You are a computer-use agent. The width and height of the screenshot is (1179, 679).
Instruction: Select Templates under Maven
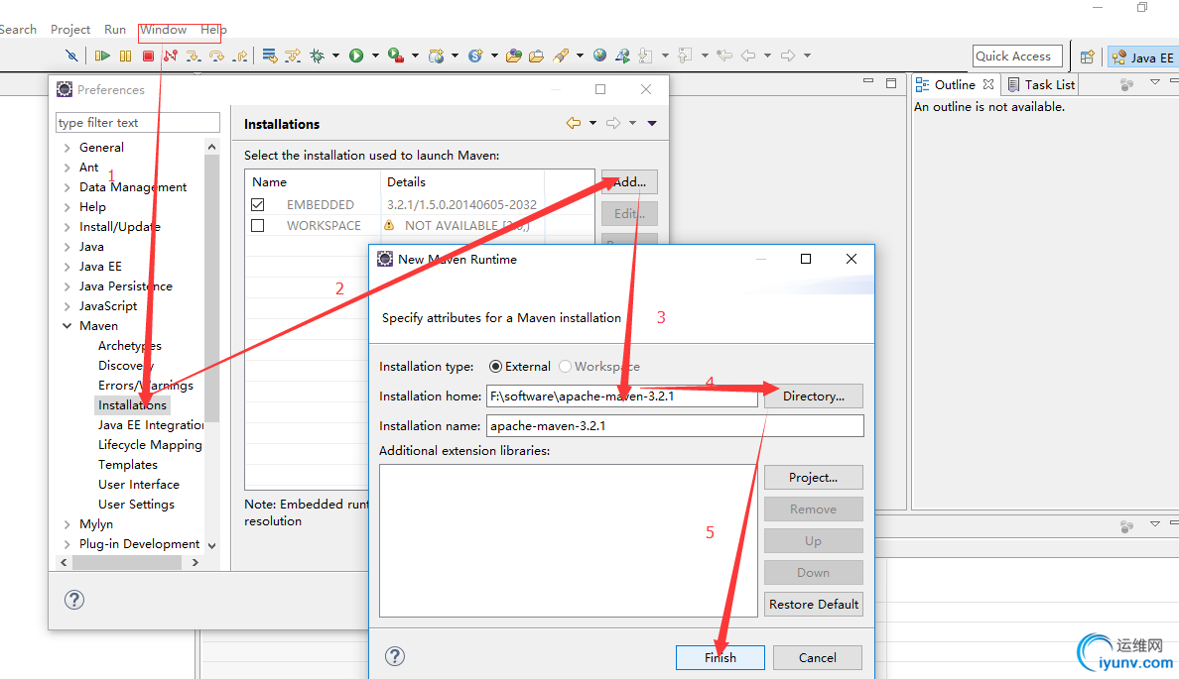click(128, 464)
